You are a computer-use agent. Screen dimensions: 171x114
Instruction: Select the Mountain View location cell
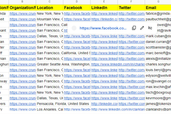point(49,19)
